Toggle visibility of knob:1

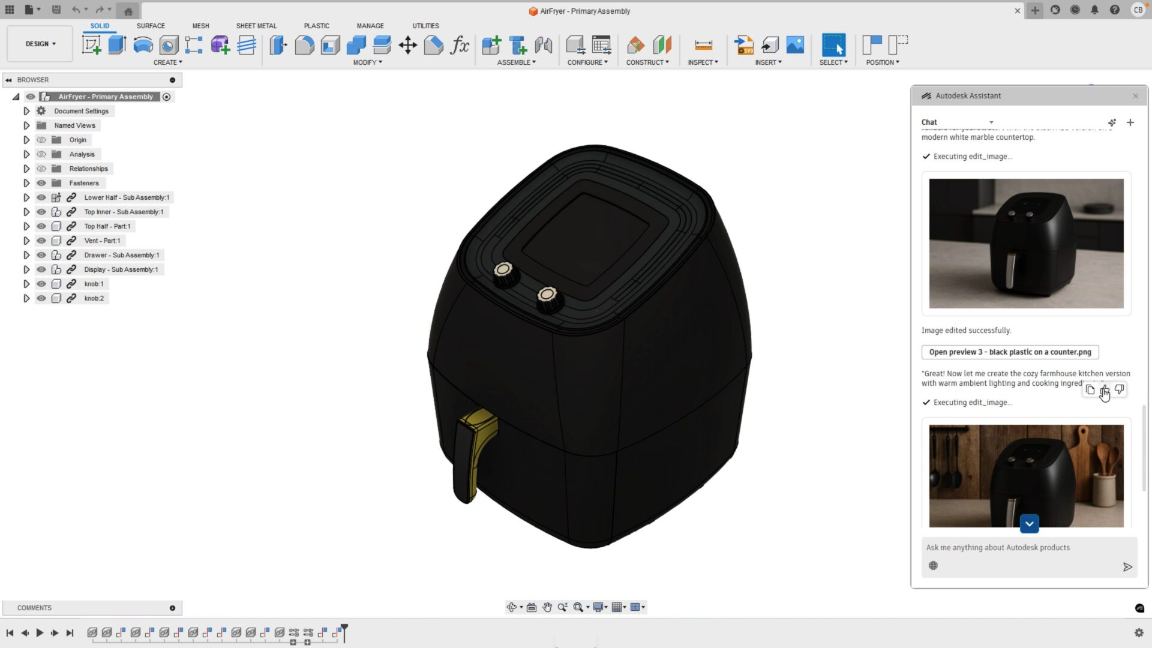(x=41, y=284)
